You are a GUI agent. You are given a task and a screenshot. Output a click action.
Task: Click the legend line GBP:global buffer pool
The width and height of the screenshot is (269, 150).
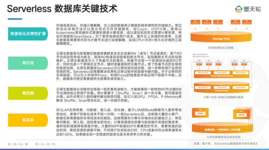(201, 56)
